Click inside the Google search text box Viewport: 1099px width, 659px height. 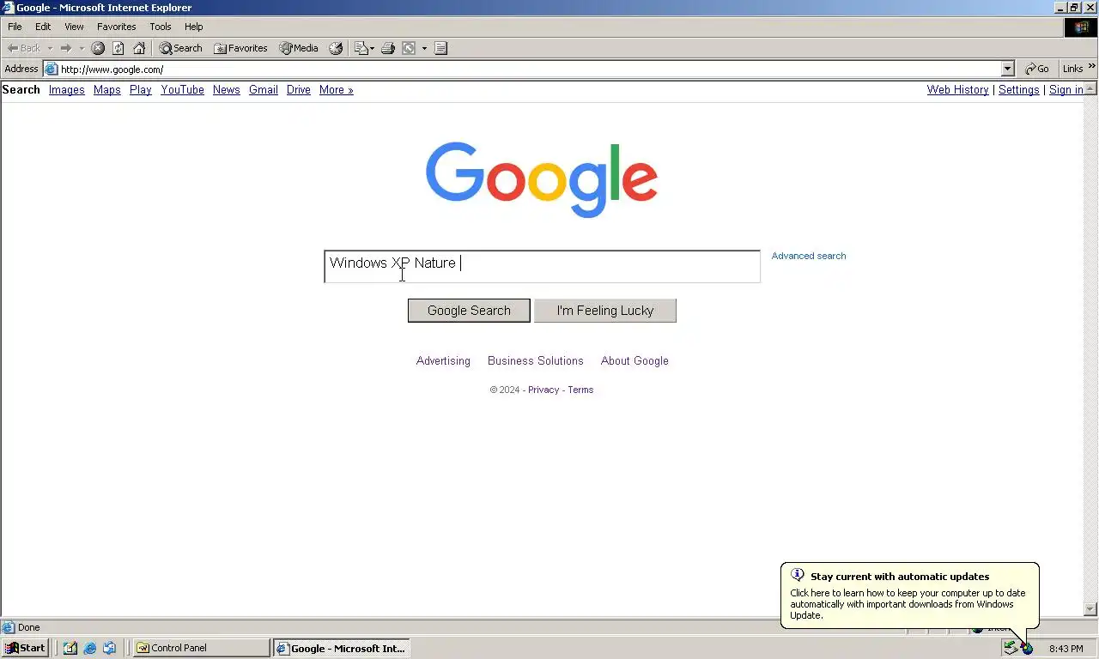tap(542, 266)
